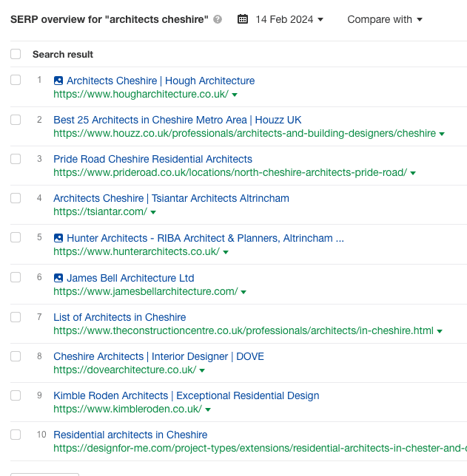Click the designfor-me.com residential-architects URL
This screenshot has width=467, height=476.
tap(261, 448)
